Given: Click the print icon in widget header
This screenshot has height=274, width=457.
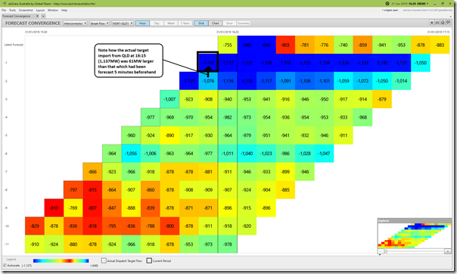Looking at the screenshot, I should click(x=437, y=23).
